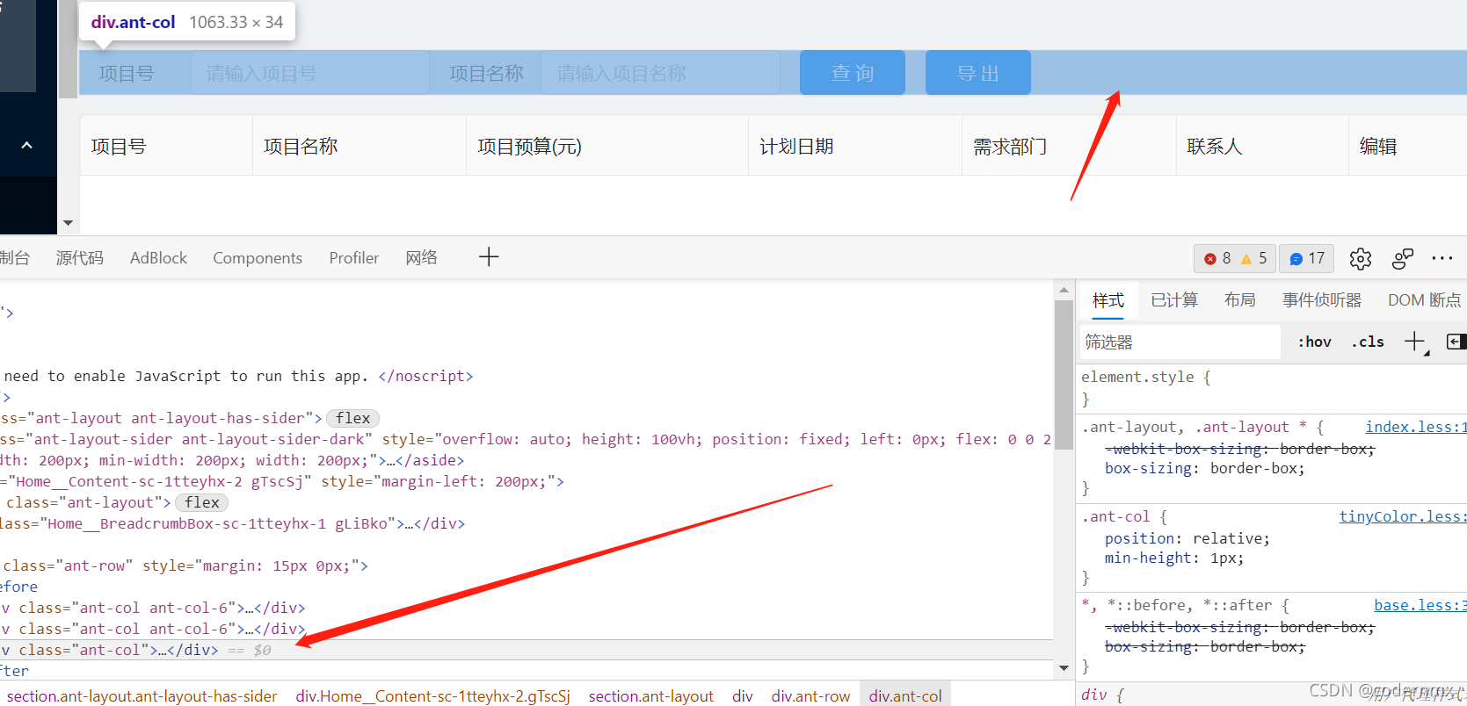Open DOM 断点 tab
The height and width of the screenshot is (706, 1467).
1425,300
